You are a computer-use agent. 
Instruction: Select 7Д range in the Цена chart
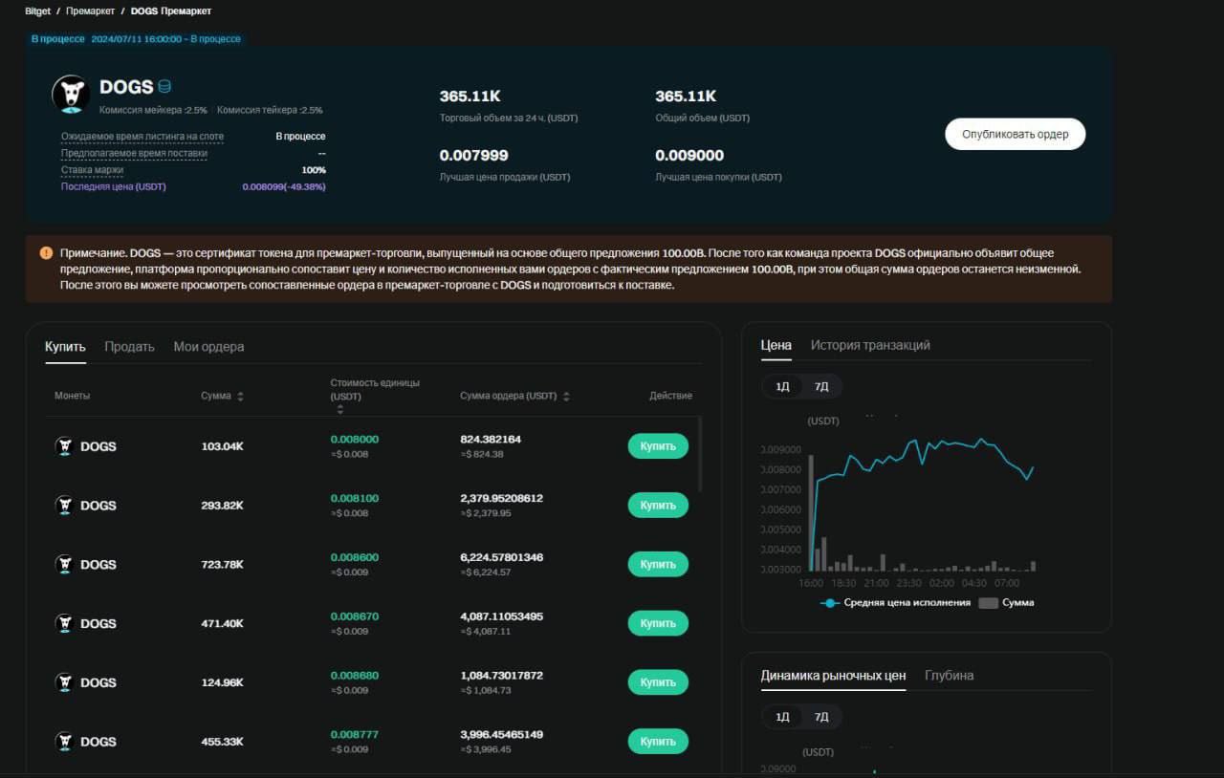[x=820, y=387]
